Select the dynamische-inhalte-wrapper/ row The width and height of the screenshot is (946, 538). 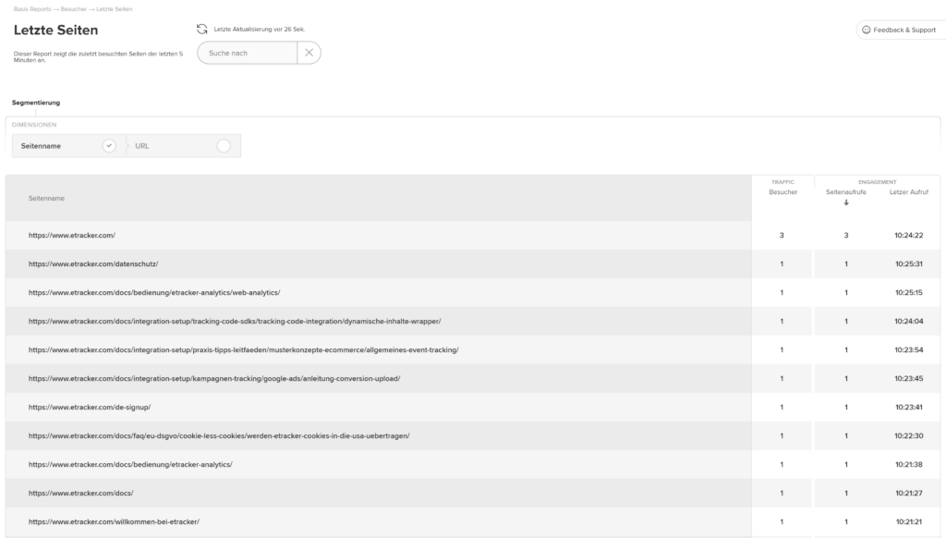click(473, 322)
